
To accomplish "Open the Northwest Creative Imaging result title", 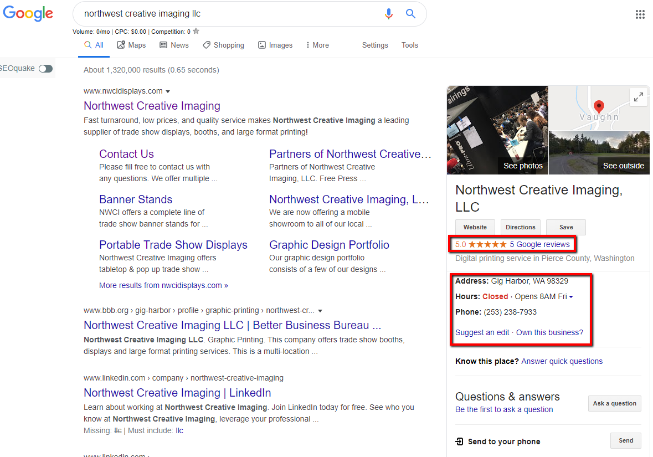I will point(152,106).
